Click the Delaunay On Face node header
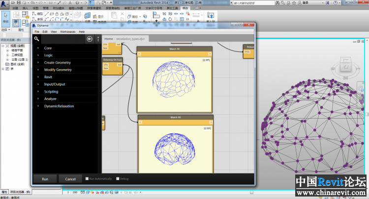Image resolution: width=369 pixels, height=199 pixels. [x=113, y=60]
